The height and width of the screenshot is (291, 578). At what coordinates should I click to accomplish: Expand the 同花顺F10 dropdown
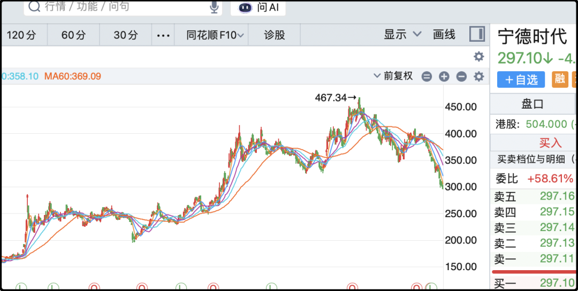tap(215, 35)
